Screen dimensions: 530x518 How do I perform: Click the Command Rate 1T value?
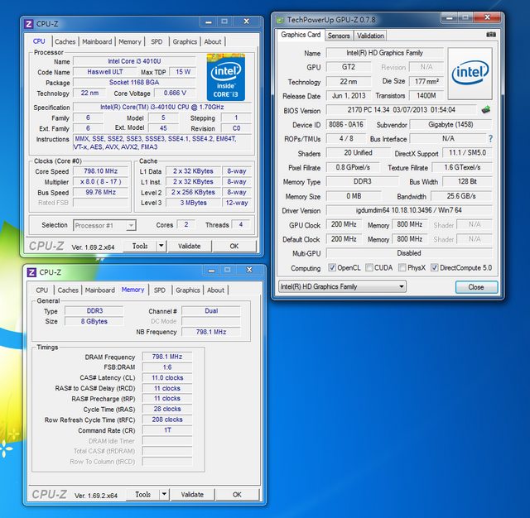pos(167,429)
